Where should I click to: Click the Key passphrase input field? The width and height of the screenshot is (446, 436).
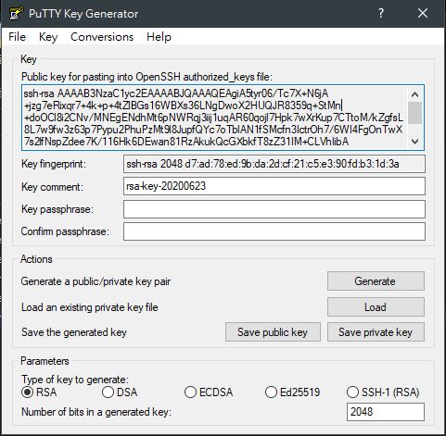(274, 209)
